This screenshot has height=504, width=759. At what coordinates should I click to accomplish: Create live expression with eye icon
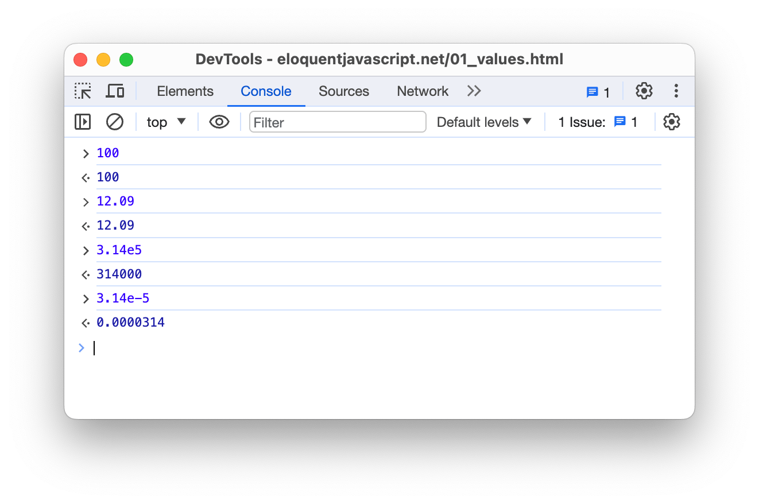point(219,122)
